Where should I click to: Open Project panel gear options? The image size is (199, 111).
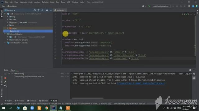click(47, 10)
